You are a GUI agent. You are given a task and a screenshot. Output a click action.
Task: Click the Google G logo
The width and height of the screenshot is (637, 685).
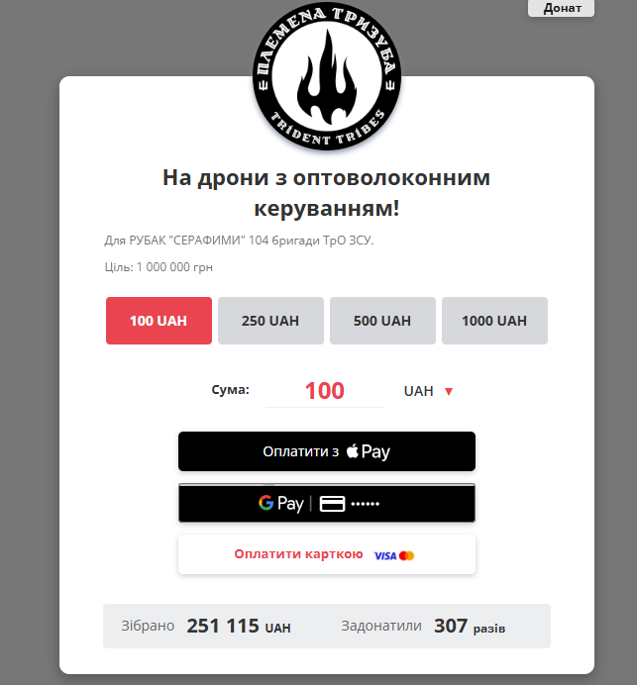[x=265, y=503]
